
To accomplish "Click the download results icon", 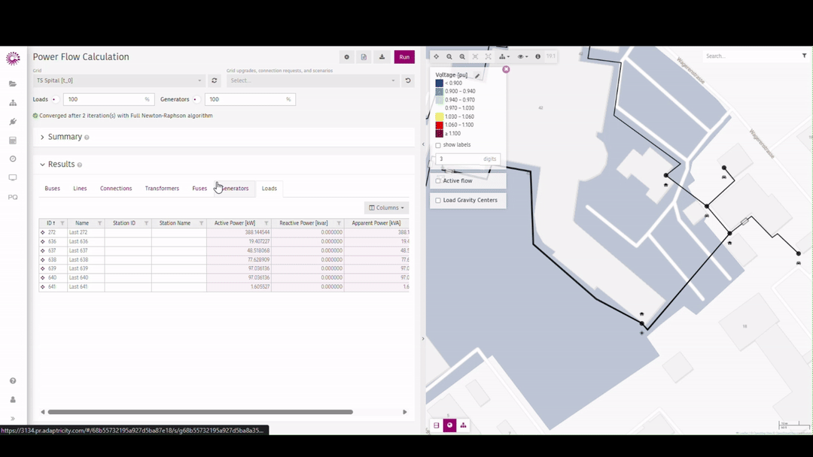I will [x=382, y=57].
